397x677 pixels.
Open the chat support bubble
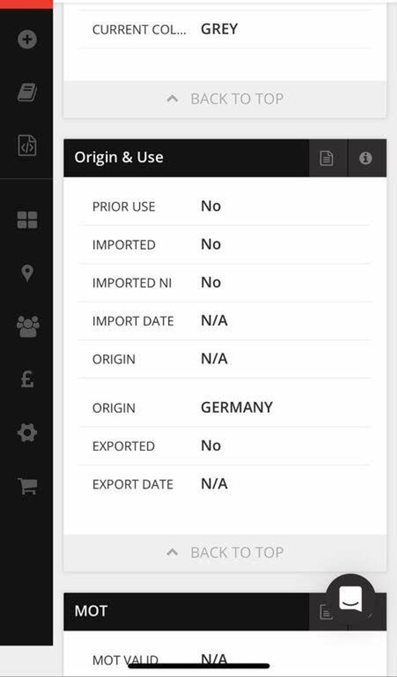tap(350, 599)
